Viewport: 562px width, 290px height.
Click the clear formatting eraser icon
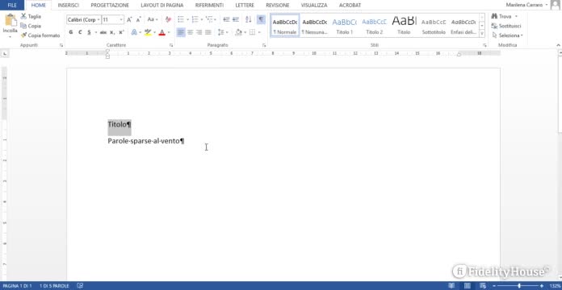[168, 19]
